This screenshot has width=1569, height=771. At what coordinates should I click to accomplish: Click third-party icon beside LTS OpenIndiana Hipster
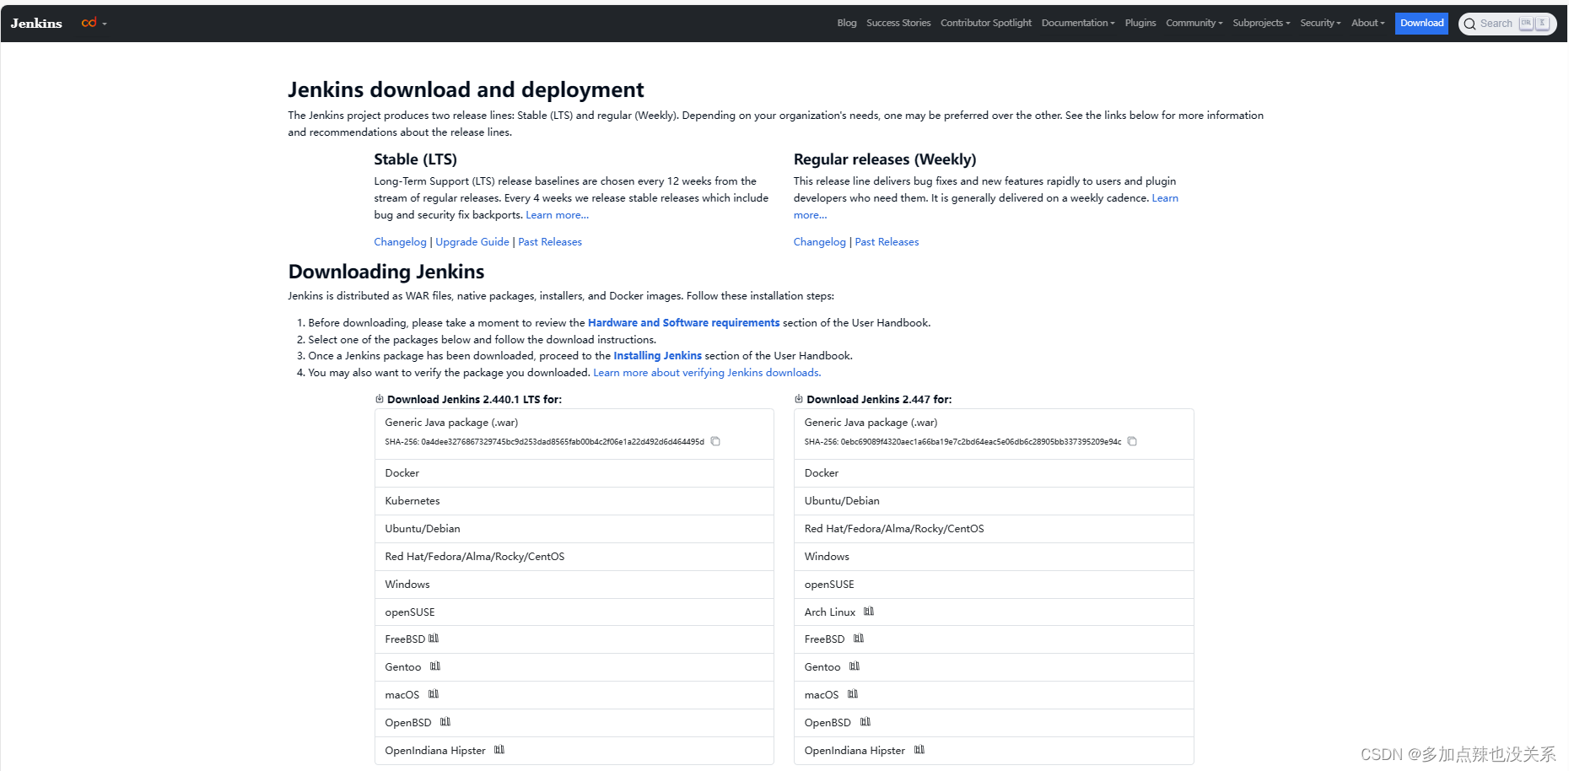point(499,750)
